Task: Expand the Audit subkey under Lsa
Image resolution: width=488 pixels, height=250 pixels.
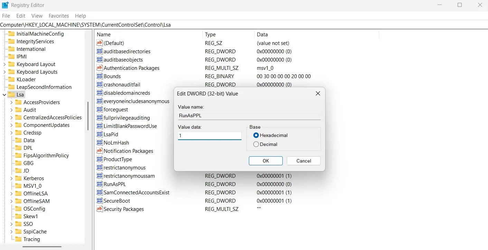Action: click(x=11, y=110)
